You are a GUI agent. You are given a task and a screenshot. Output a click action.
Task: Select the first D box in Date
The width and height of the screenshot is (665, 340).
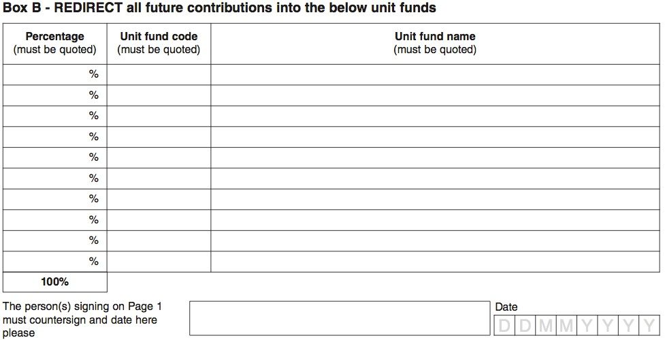coord(504,326)
